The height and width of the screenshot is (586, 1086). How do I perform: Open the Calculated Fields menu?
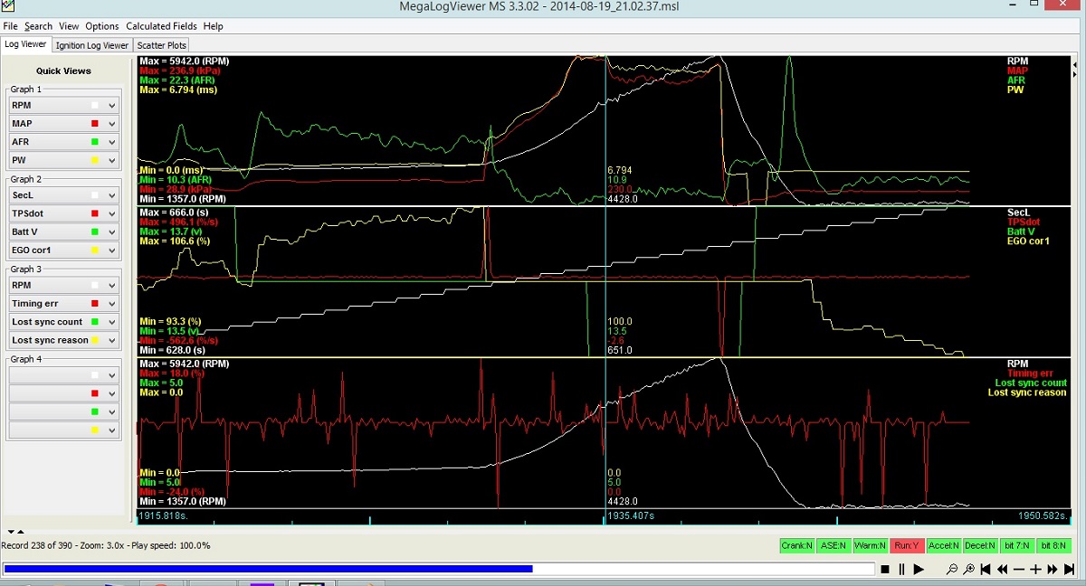click(161, 26)
